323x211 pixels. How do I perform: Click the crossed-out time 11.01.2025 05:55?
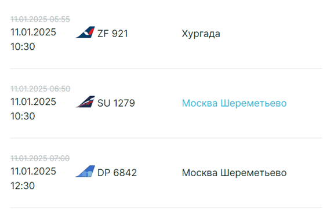[x=40, y=19]
